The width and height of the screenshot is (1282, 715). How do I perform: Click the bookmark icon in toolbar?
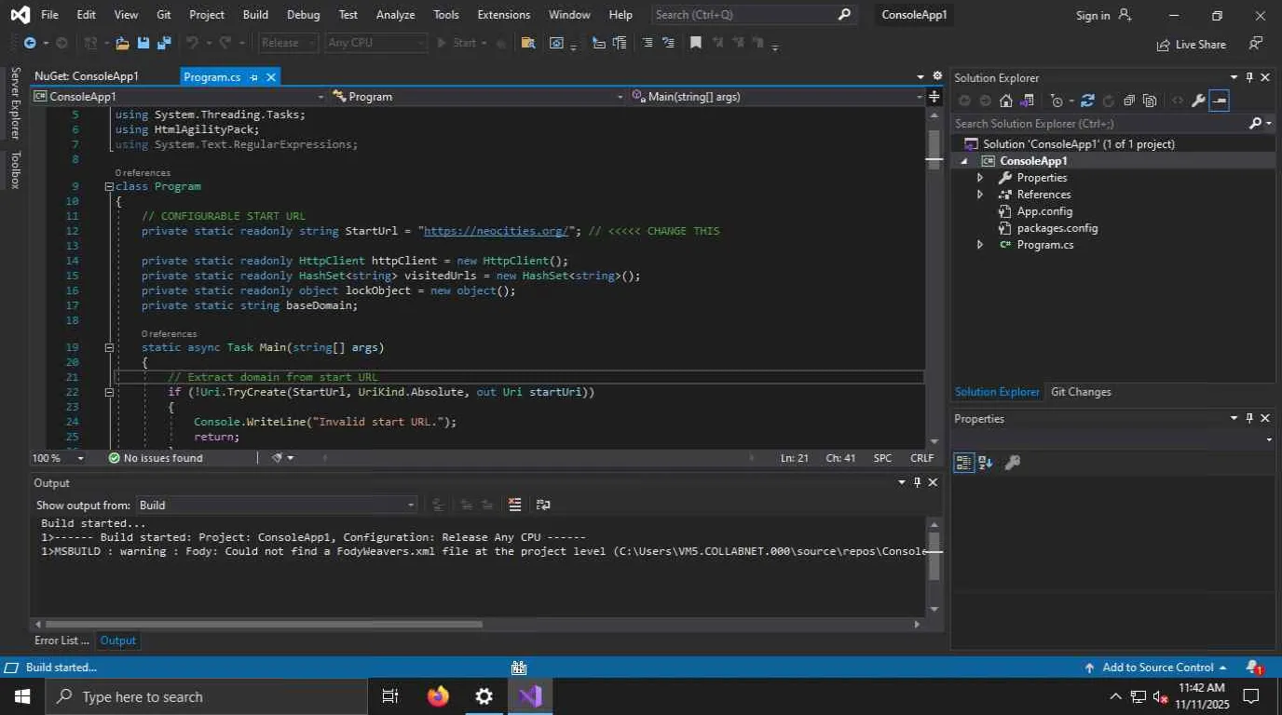pos(695,43)
